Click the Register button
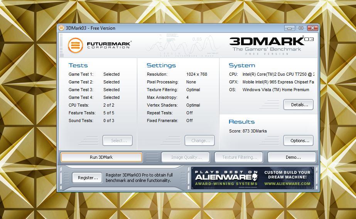The width and height of the screenshot is (356, 219). pos(87,178)
